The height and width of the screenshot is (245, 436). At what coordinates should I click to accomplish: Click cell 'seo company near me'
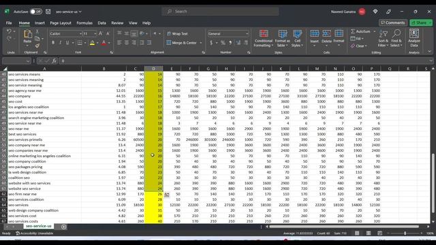pos(44,145)
